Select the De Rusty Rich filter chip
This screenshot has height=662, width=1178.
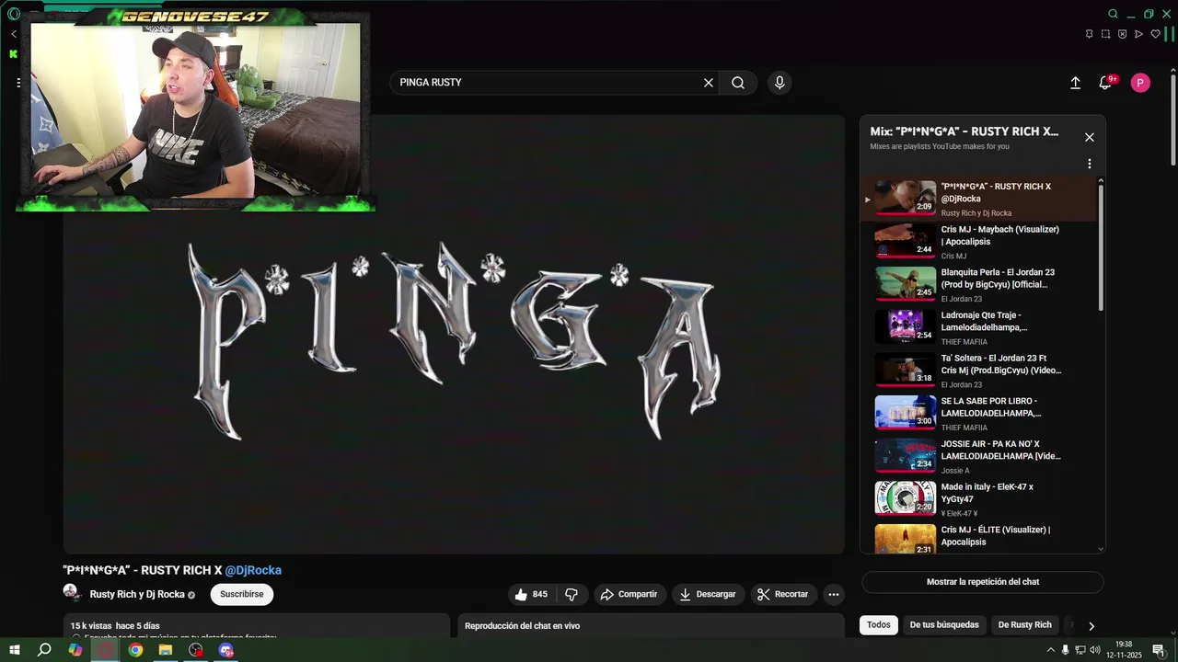pyautogui.click(x=1024, y=625)
